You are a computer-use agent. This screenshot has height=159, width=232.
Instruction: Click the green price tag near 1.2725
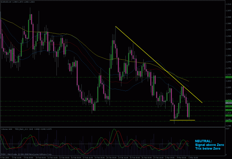(x=229, y=77)
